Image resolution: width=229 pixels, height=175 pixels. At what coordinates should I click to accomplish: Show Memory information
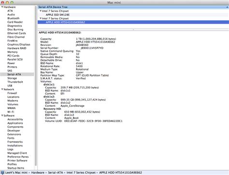13,52
